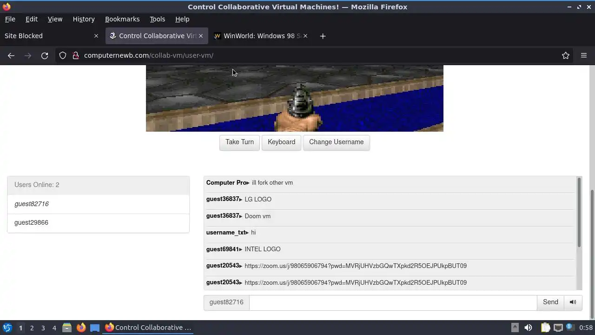Show desktop from the taskbar icon
595x335 pixels.
pyautogui.click(x=95, y=328)
